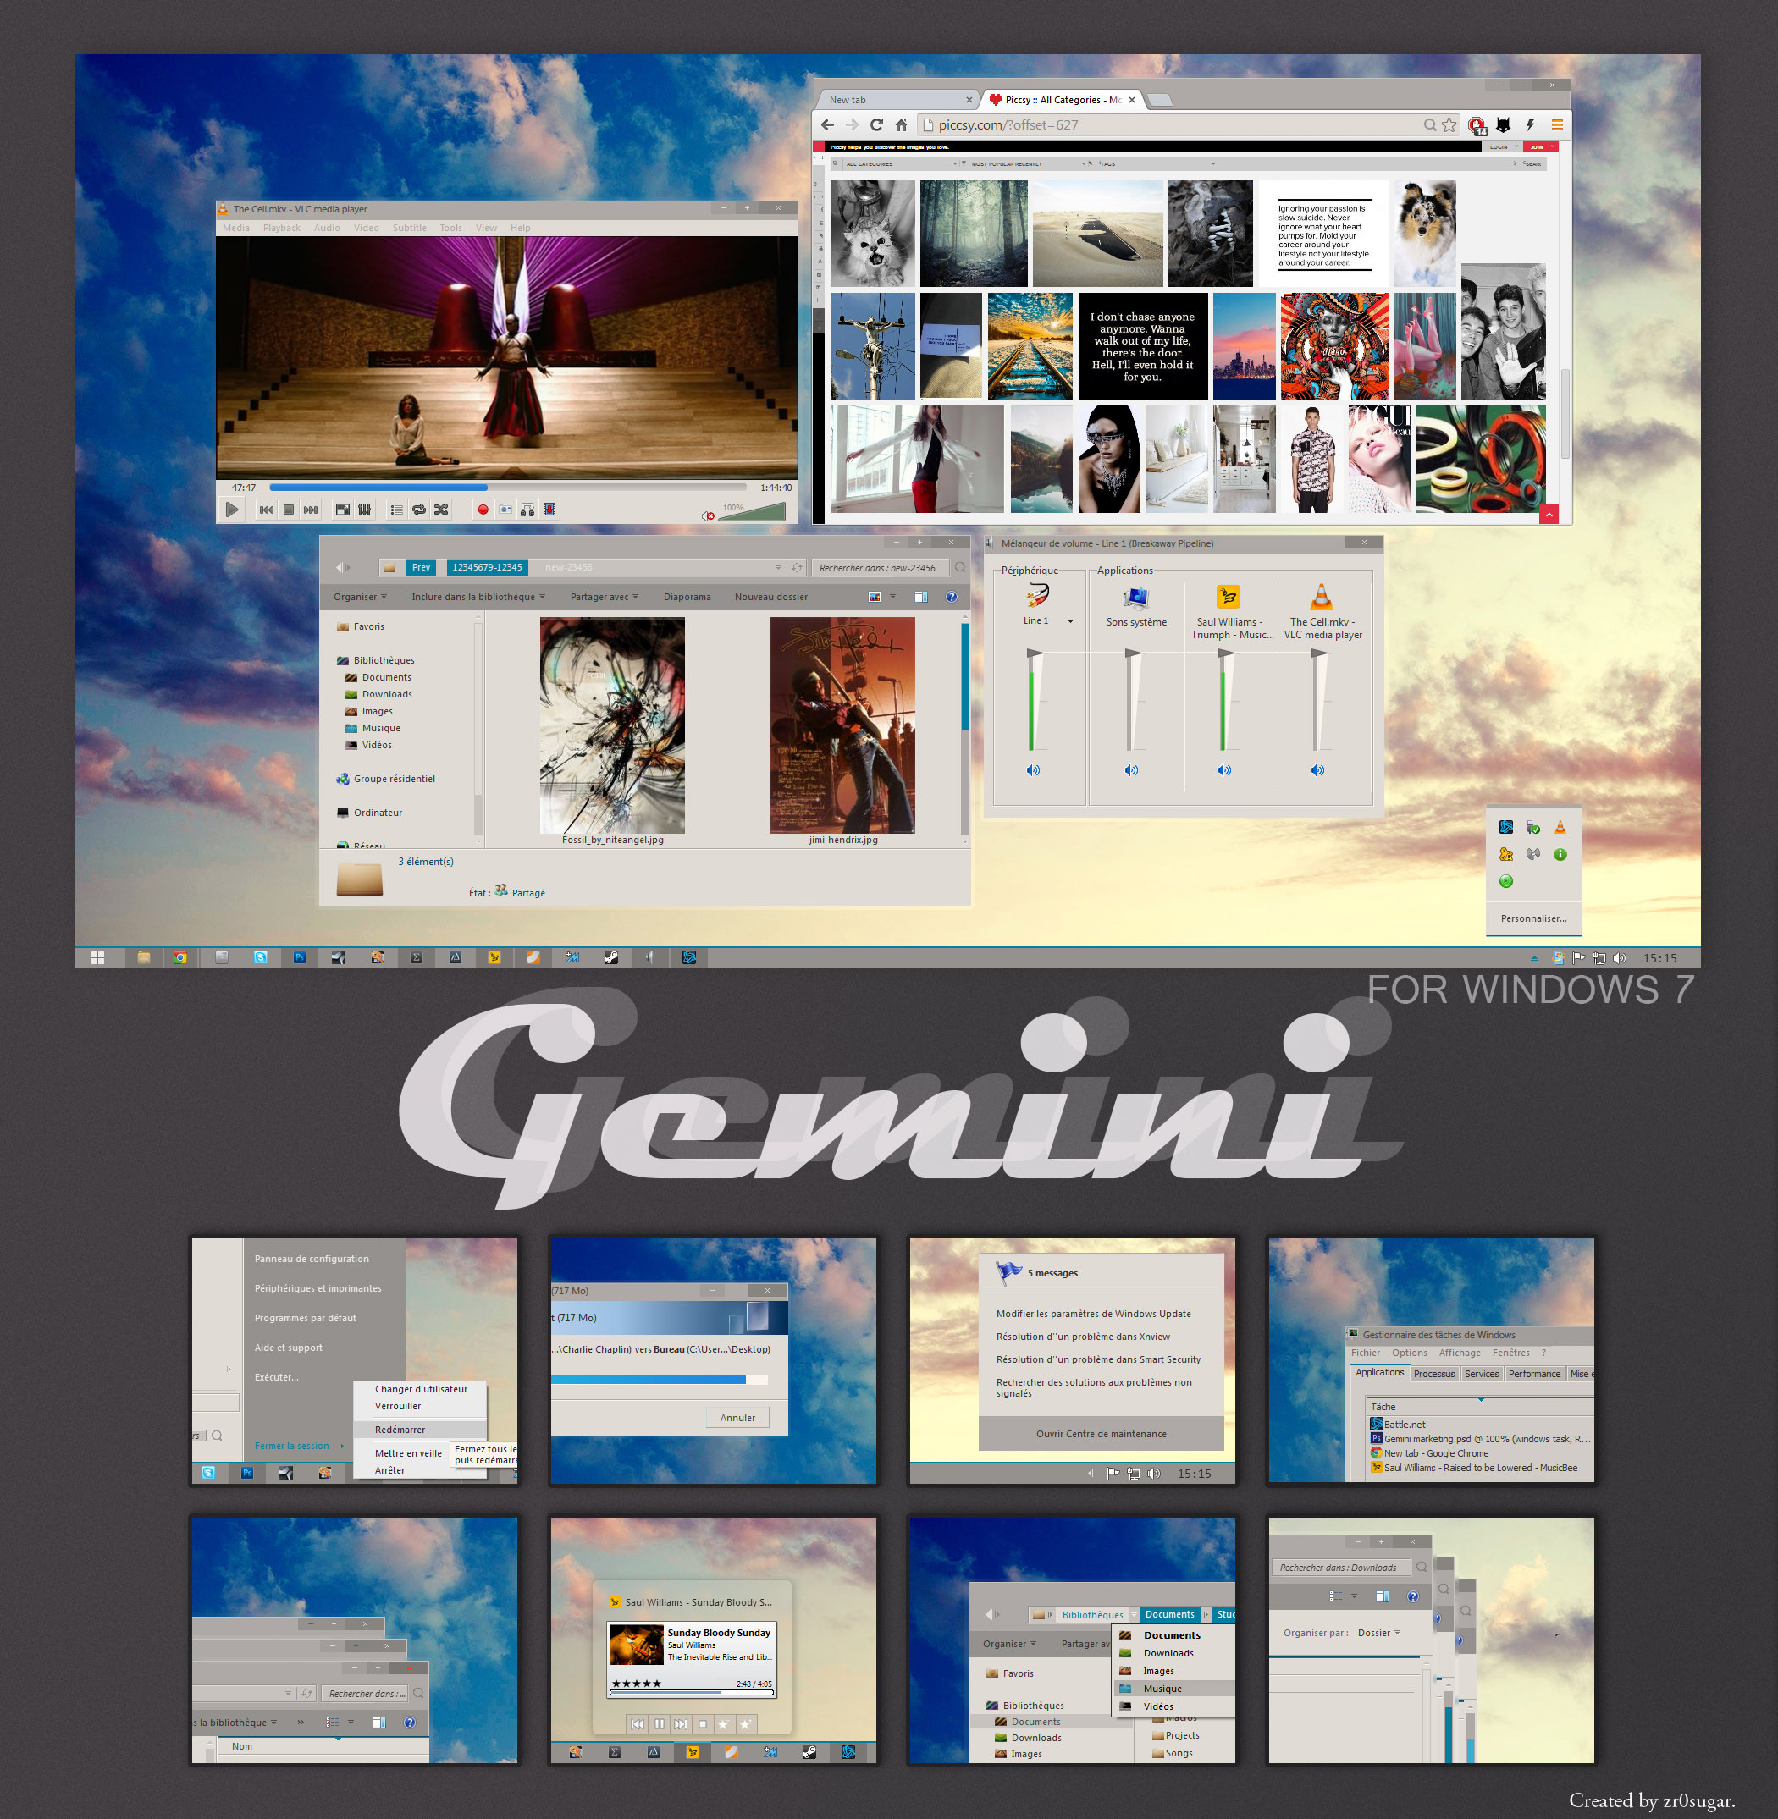The height and width of the screenshot is (1819, 1778).
Task: Toggle VLC fullscreen video icon
Action: tap(343, 510)
